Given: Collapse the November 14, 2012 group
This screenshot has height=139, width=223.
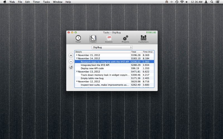Looking at the screenshot, I should tap(77, 58).
